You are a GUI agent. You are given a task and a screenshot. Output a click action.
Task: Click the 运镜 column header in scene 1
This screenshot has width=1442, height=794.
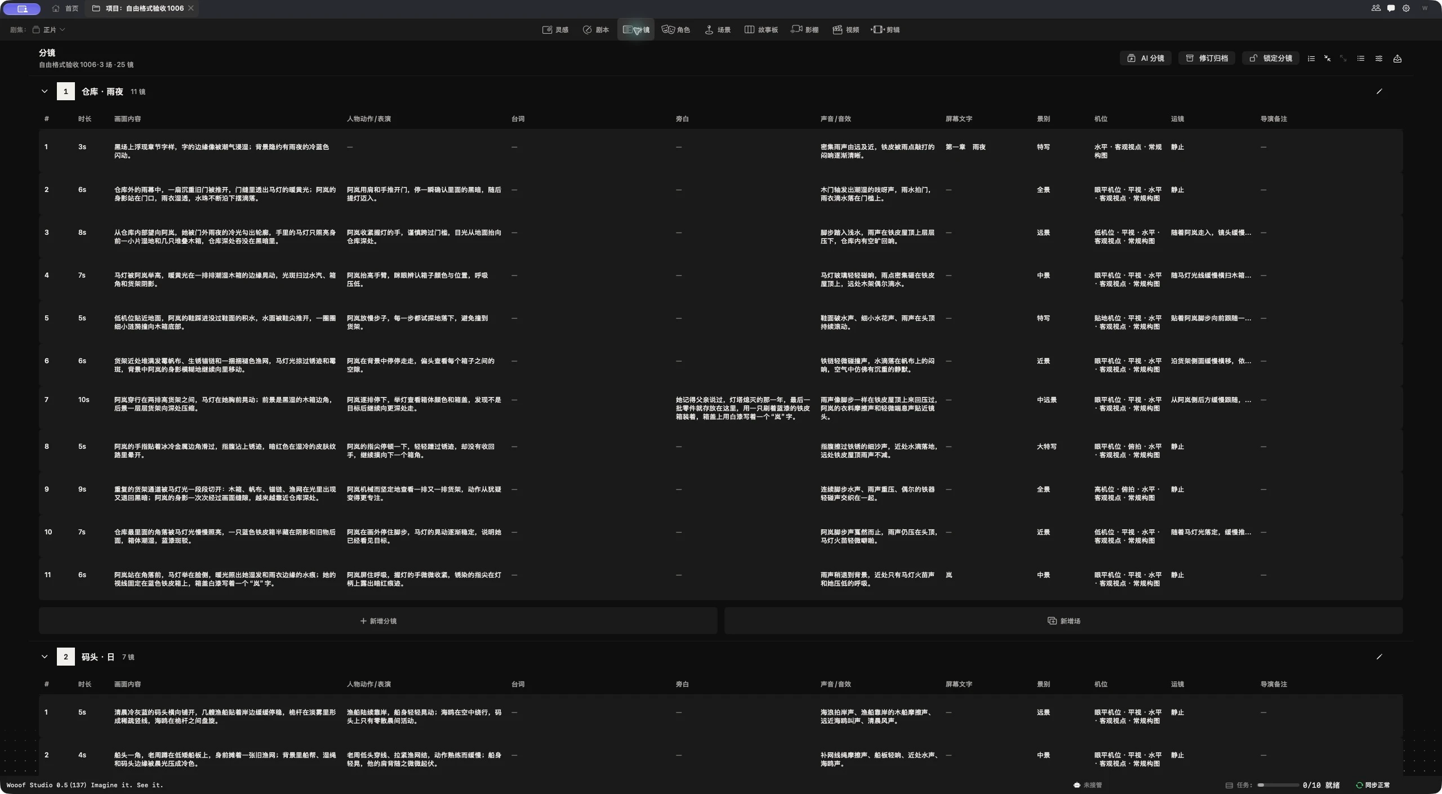(1177, 119)
